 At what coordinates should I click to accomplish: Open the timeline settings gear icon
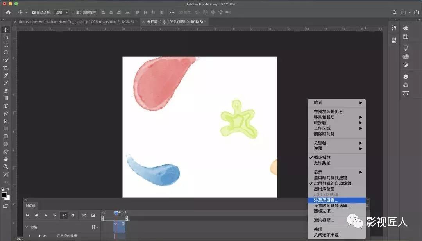[73, 215]
